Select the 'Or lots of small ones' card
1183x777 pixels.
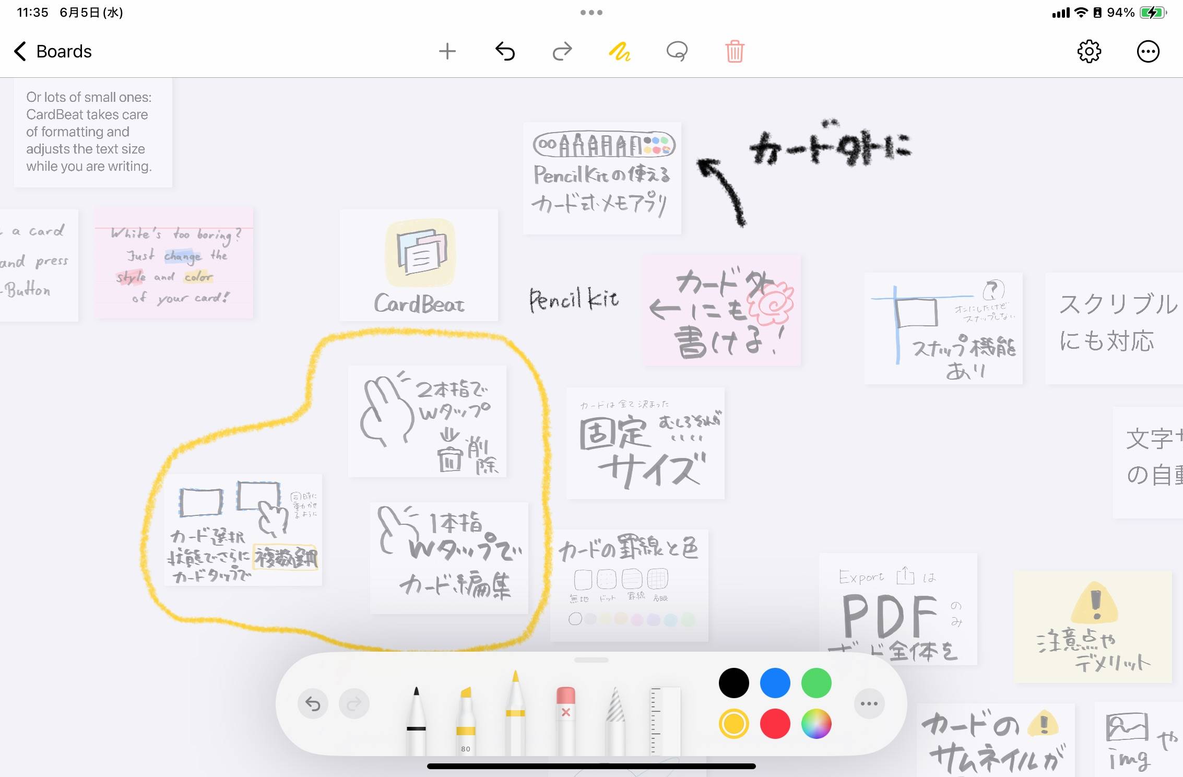pyautogui.click(x=93, y=133)
